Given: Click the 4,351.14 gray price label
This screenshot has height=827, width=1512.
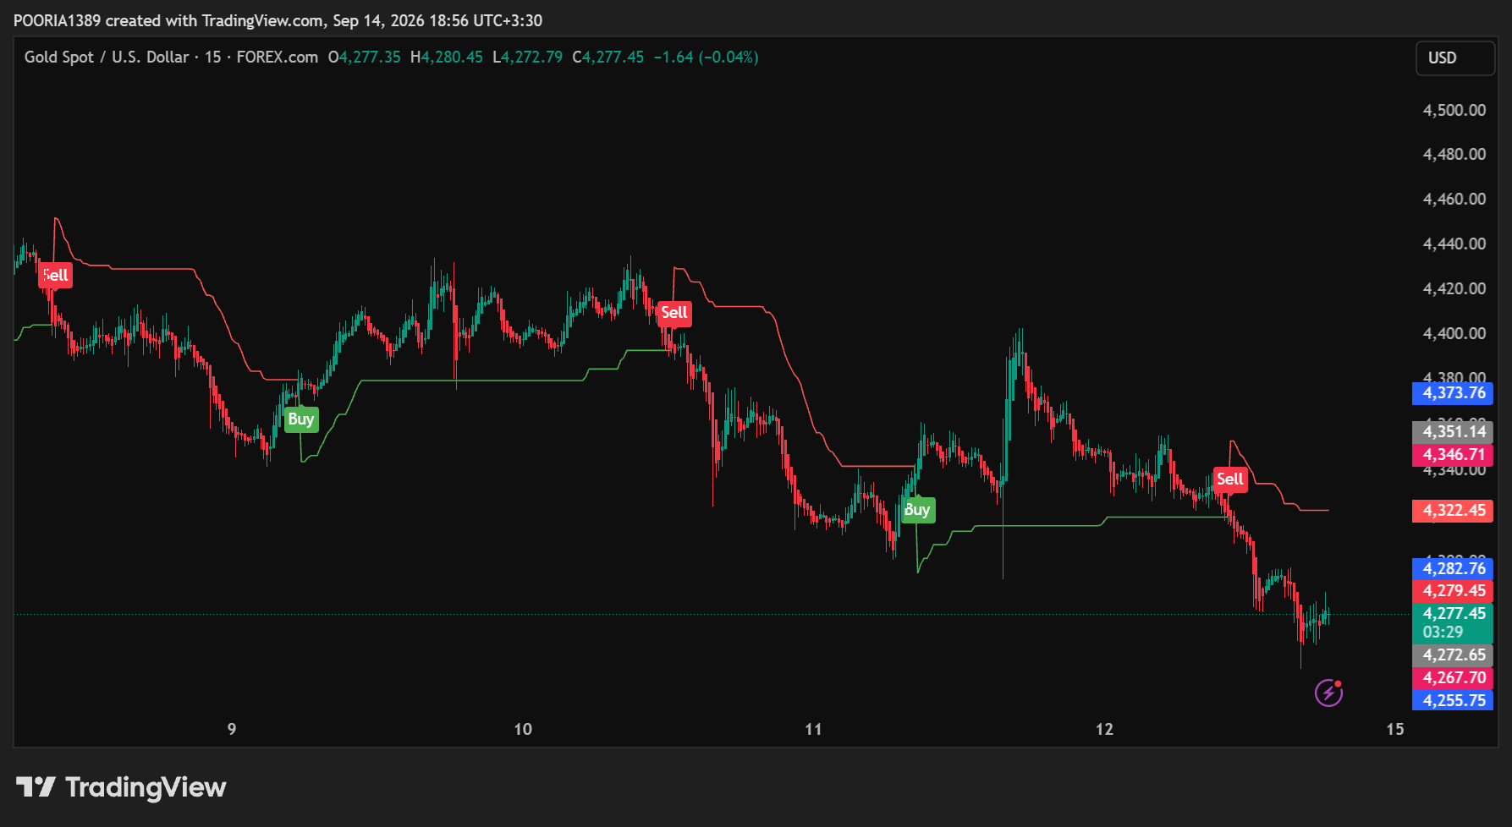Looking at the screenshot, I should [x=1453, y=432].
